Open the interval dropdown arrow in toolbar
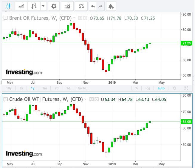 44,6
